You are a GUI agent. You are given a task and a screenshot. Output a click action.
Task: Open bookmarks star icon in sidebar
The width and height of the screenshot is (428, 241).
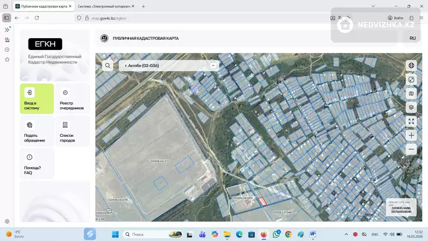coord(7,60)
